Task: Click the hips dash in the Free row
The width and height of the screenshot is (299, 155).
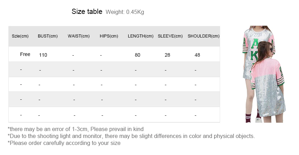Action: click(x=100, y=55)
